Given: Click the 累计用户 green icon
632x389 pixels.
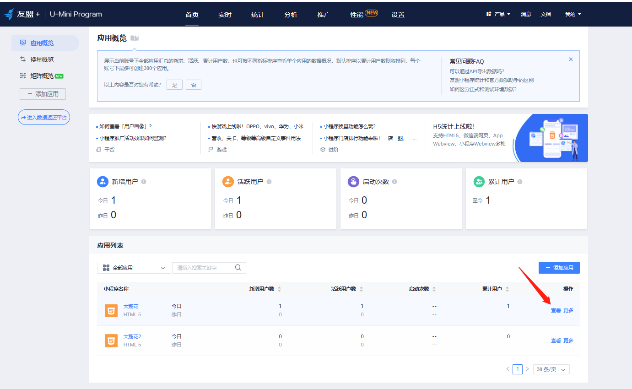Looking at the screenshot, I should pyautogui.click(x=479, y=182).
